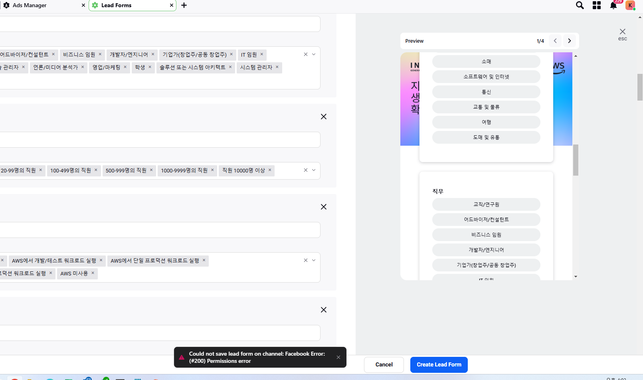
Task: Remove 솔루션 또는 시스템 아키텍트 tag
Action: tap(230, 67)
